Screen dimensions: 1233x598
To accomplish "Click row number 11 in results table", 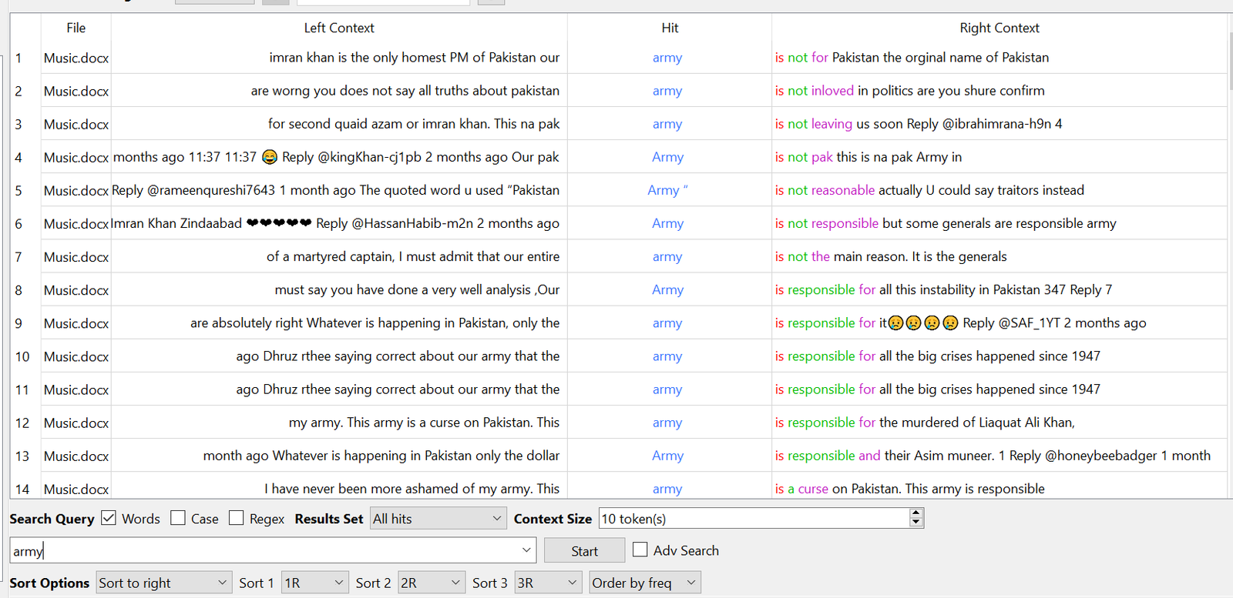I will 22,389.
